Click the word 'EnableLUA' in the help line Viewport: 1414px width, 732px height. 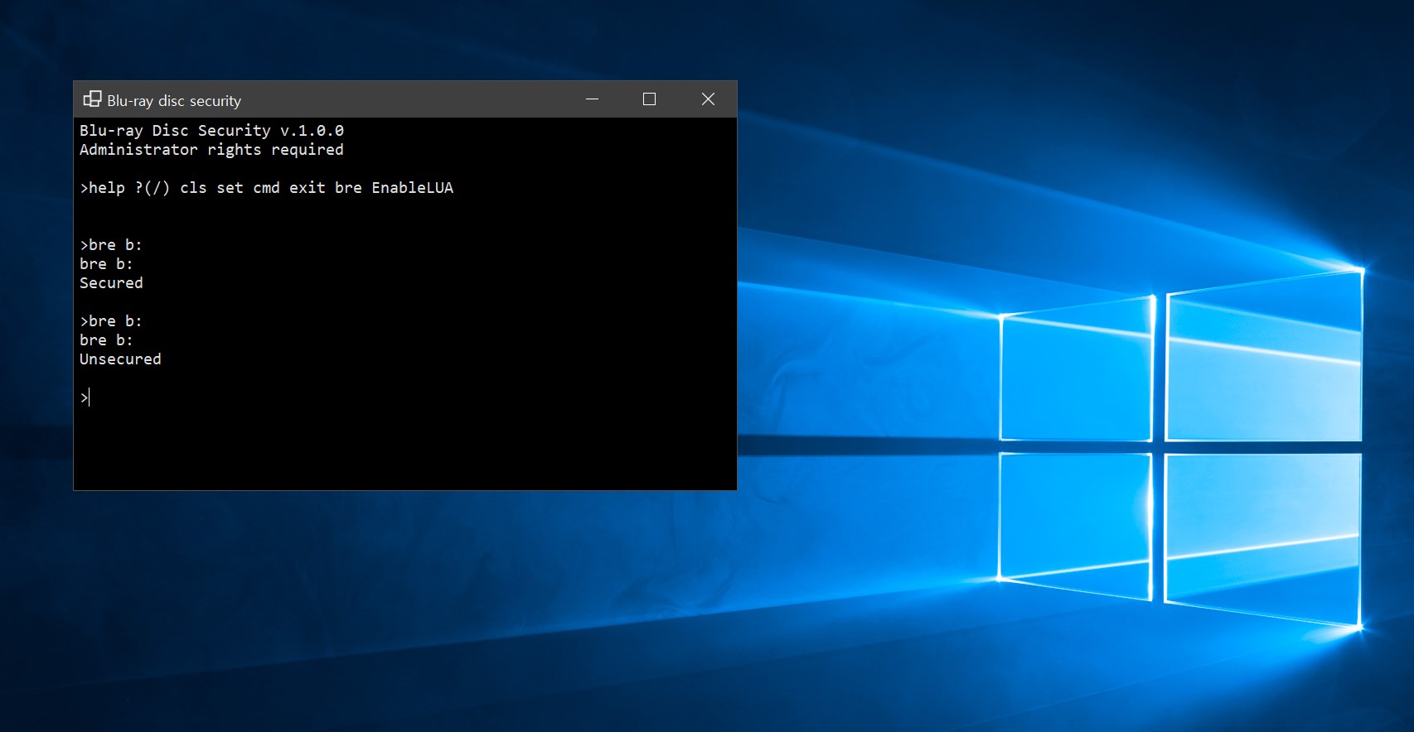pyautogui.click(x=412, y=188)
